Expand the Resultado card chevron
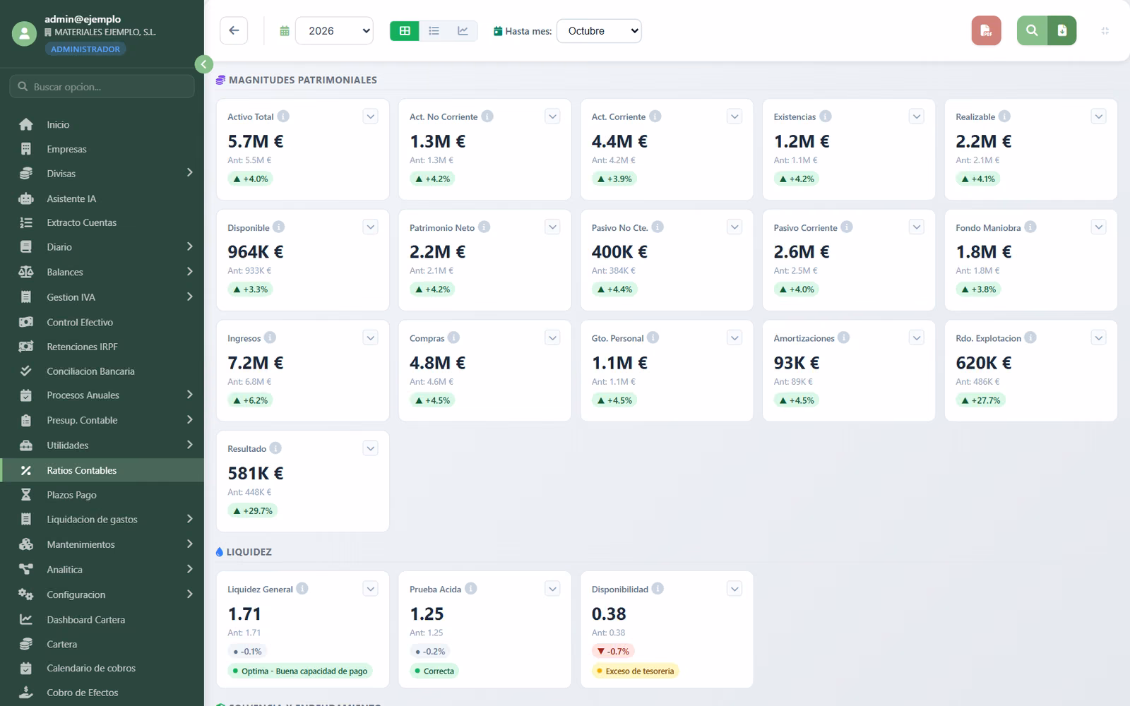The width and height of the screenshot is (1130, 706). [371, 448]
